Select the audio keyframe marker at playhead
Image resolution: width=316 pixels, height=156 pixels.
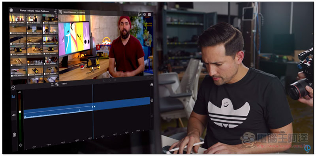pyautogui.click(x=93, y=107)
